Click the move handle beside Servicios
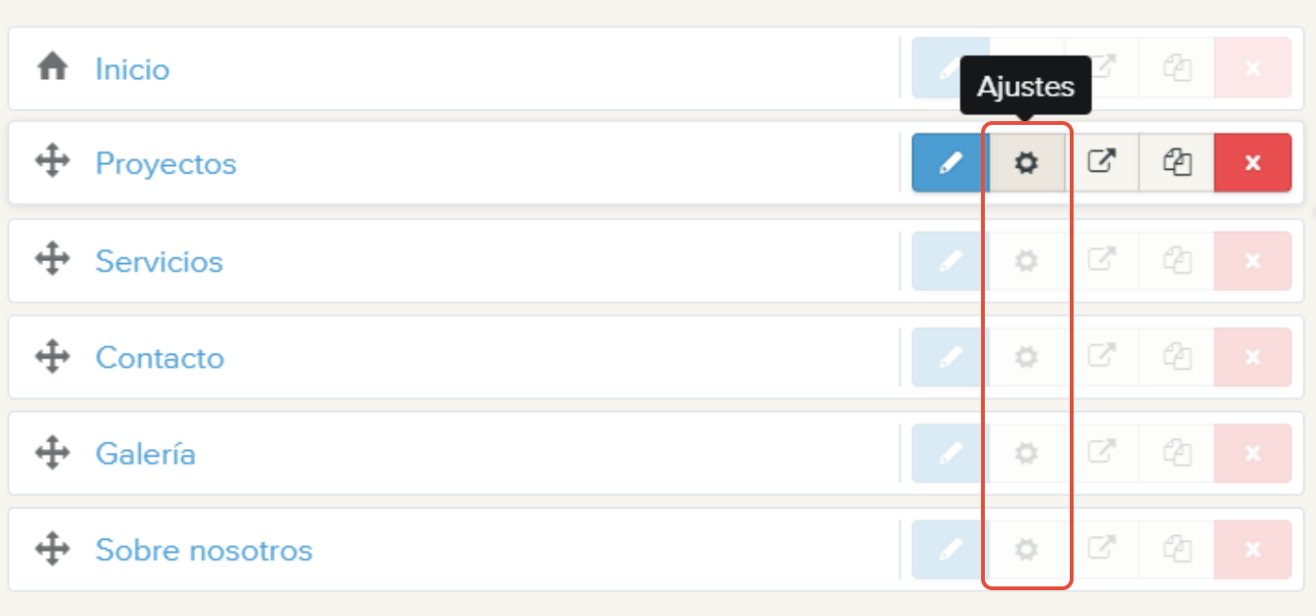Screen dimensions: 1316x616 click(52, 259)
